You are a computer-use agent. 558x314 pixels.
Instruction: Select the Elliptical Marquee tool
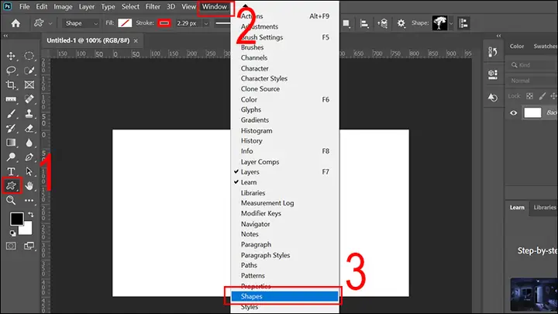click(29, 56)
